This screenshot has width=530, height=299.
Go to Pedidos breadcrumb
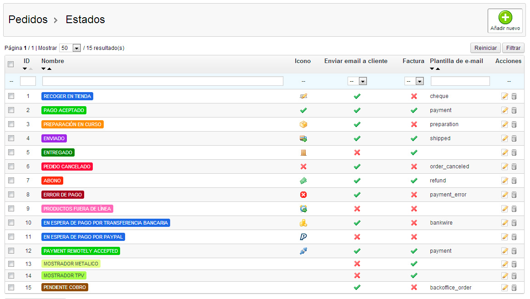[x=28, y=20]
